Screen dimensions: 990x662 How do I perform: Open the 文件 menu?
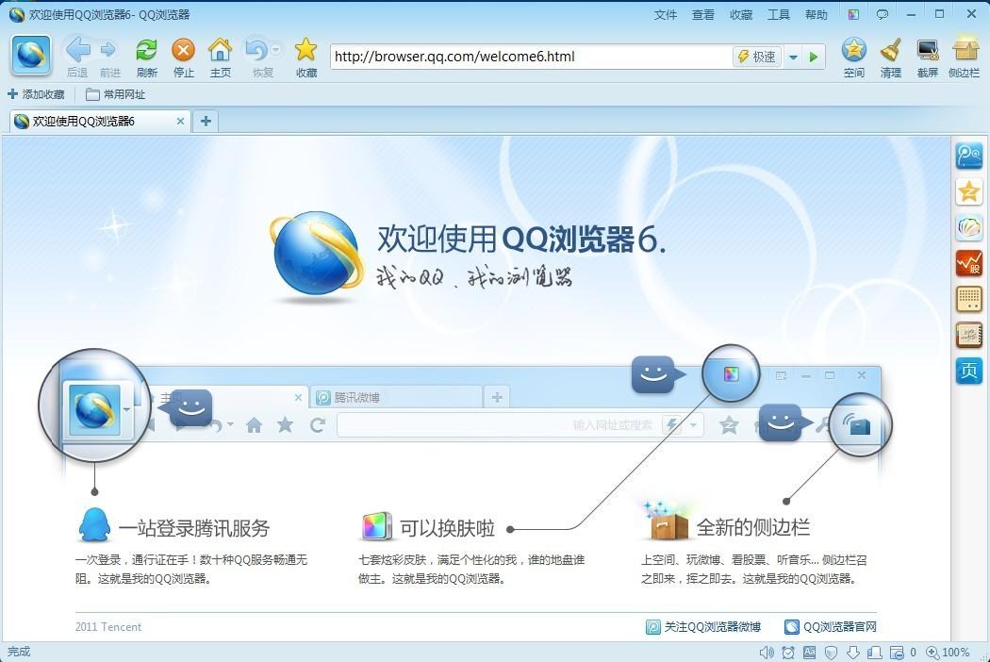[x=665, y=14]
